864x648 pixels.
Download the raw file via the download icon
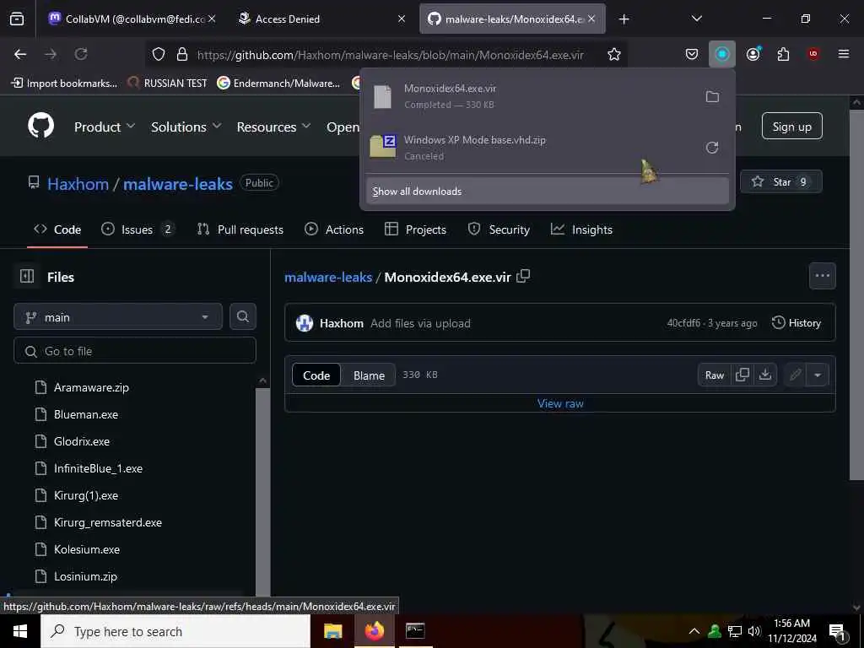[764, 375]
